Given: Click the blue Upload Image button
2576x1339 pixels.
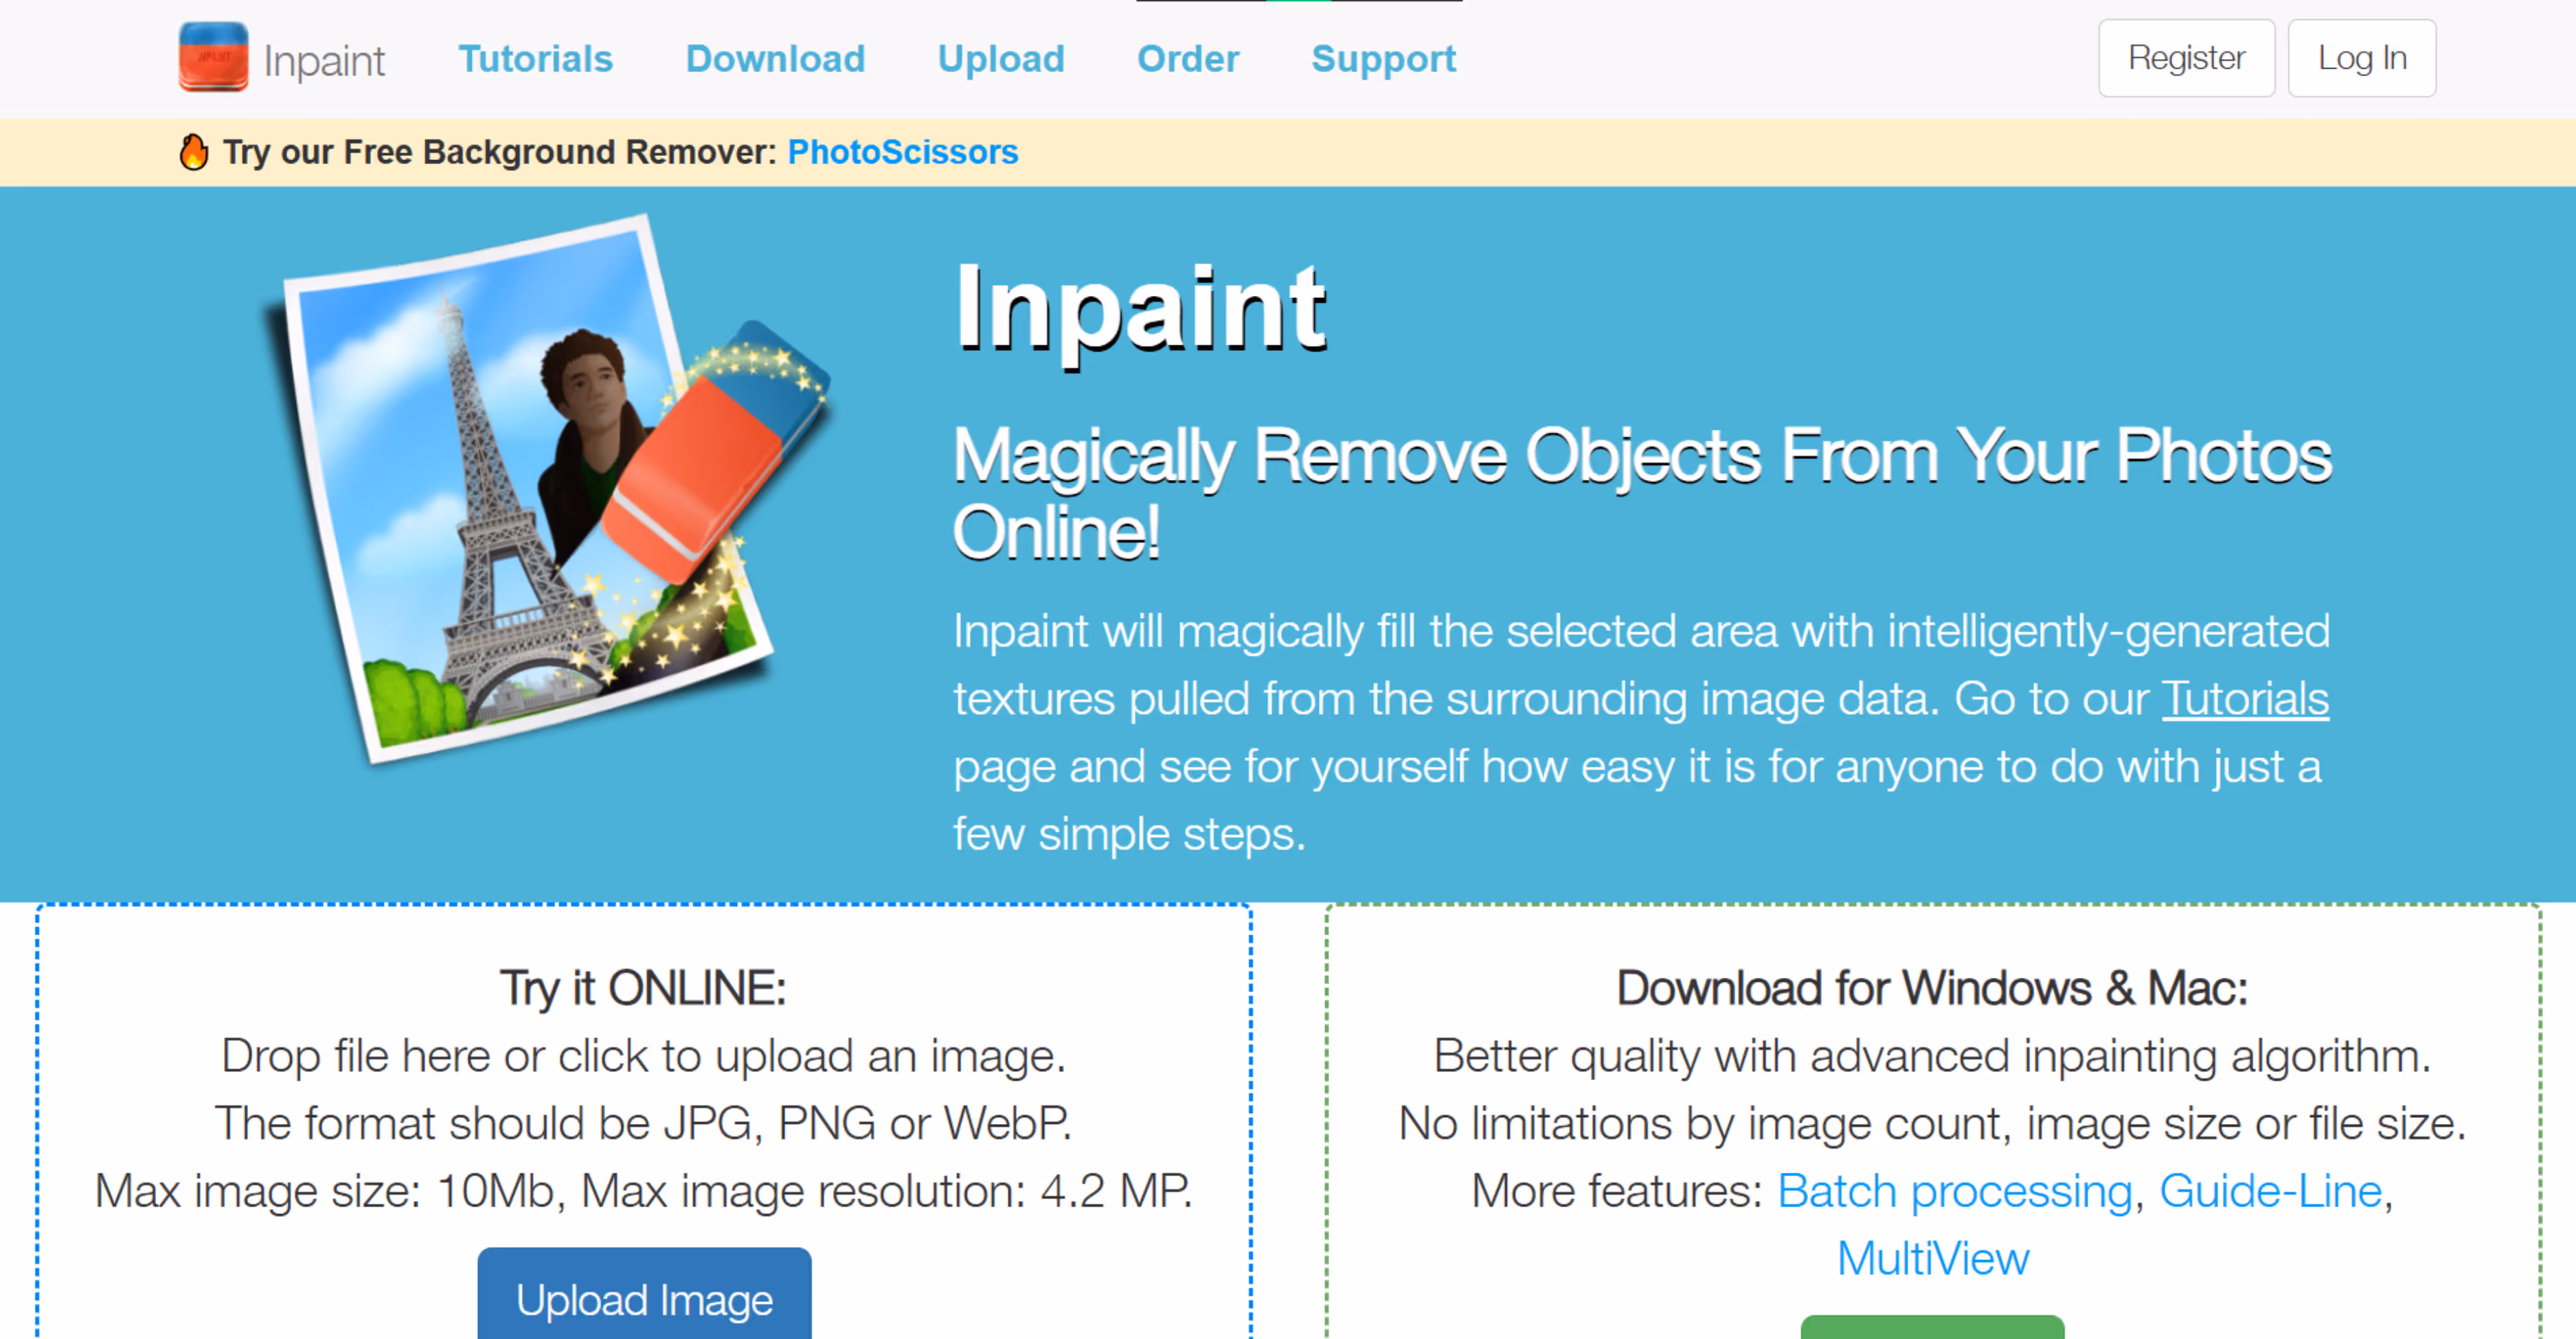Looking at the screenshot, I should 644,1295.
